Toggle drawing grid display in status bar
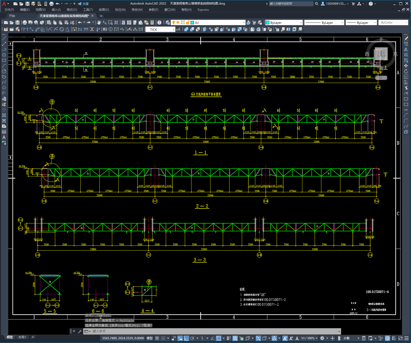Screen dimensions: 411x343 157,338
